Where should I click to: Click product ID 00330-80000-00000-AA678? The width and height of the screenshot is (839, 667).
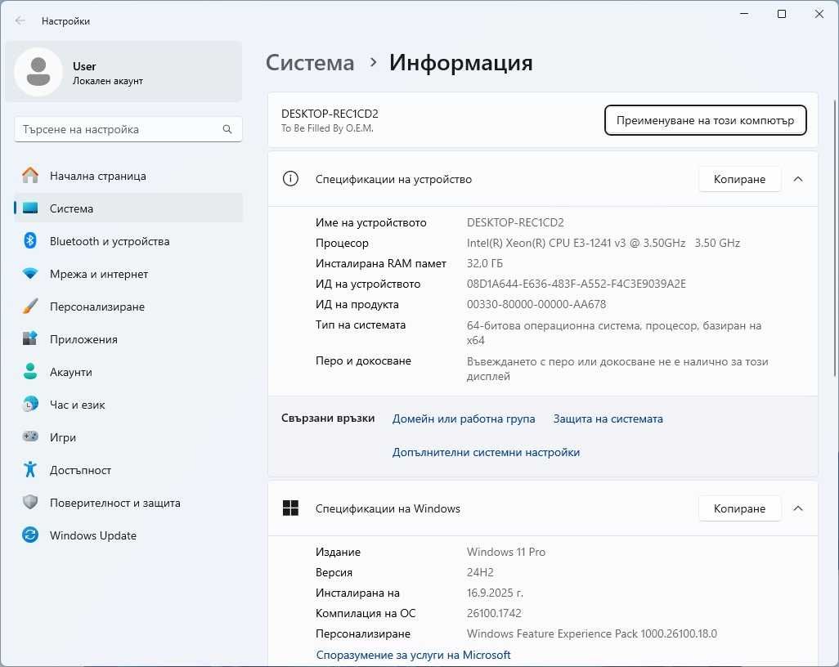pos(536,304)
